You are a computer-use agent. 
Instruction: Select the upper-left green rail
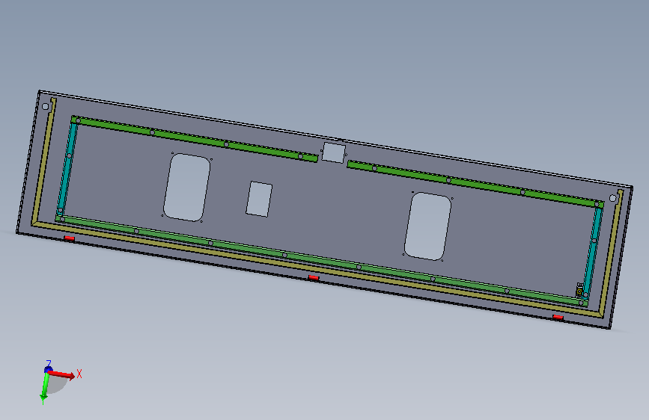click(x=195, y=138)
